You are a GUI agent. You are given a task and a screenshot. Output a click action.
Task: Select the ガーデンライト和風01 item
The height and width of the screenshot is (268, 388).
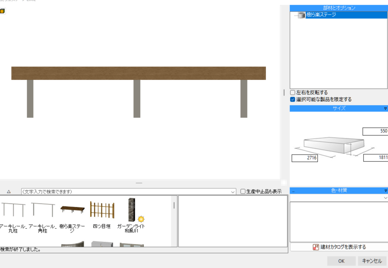tap(131, 210)
